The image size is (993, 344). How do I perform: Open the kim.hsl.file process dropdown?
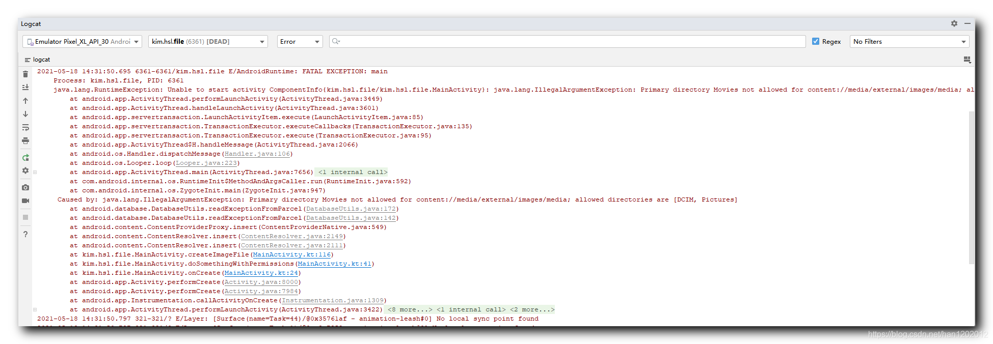tap(208, 42)
